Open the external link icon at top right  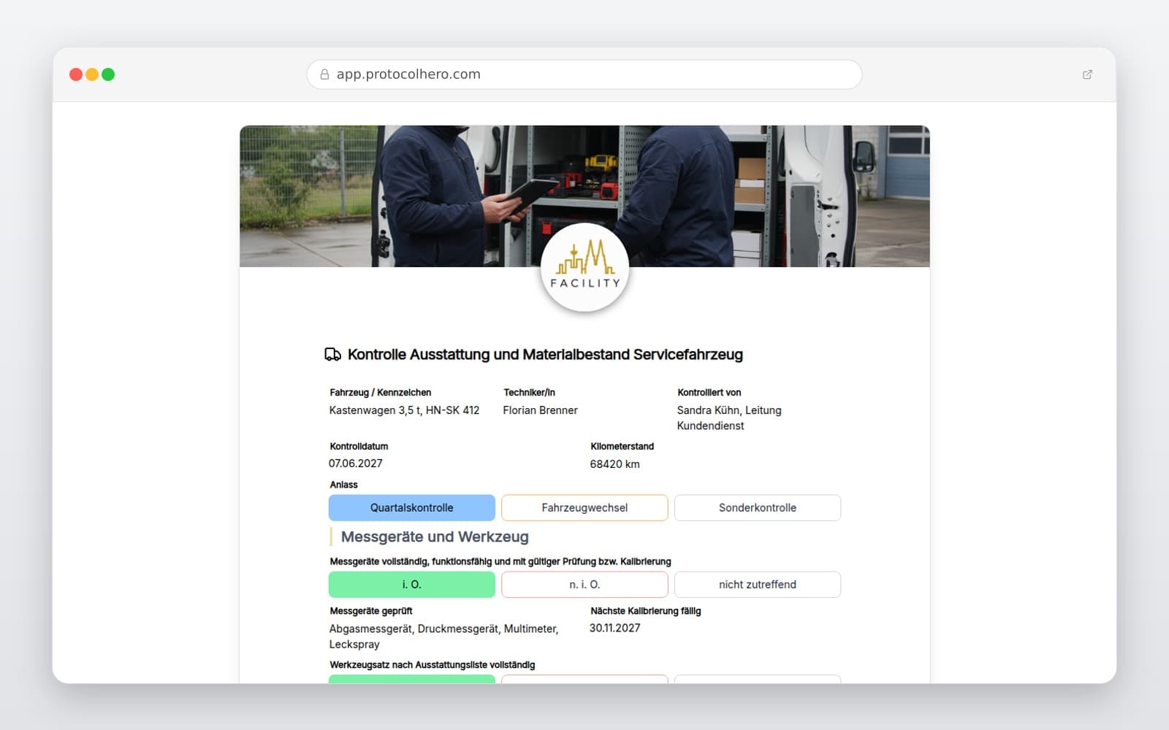pos(1087,74)
